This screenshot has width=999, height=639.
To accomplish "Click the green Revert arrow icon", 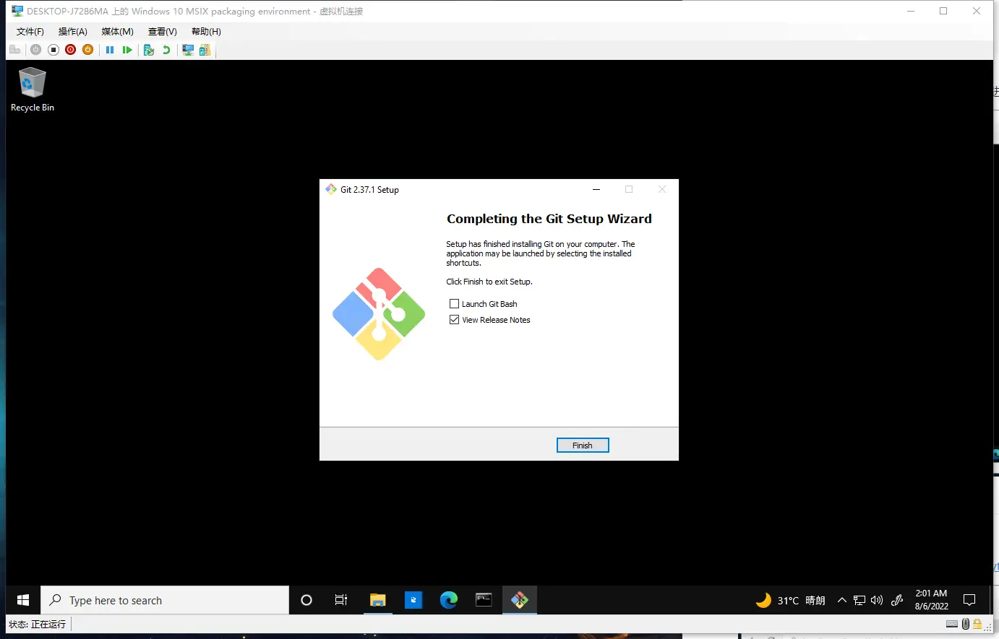I will [166, 50].
